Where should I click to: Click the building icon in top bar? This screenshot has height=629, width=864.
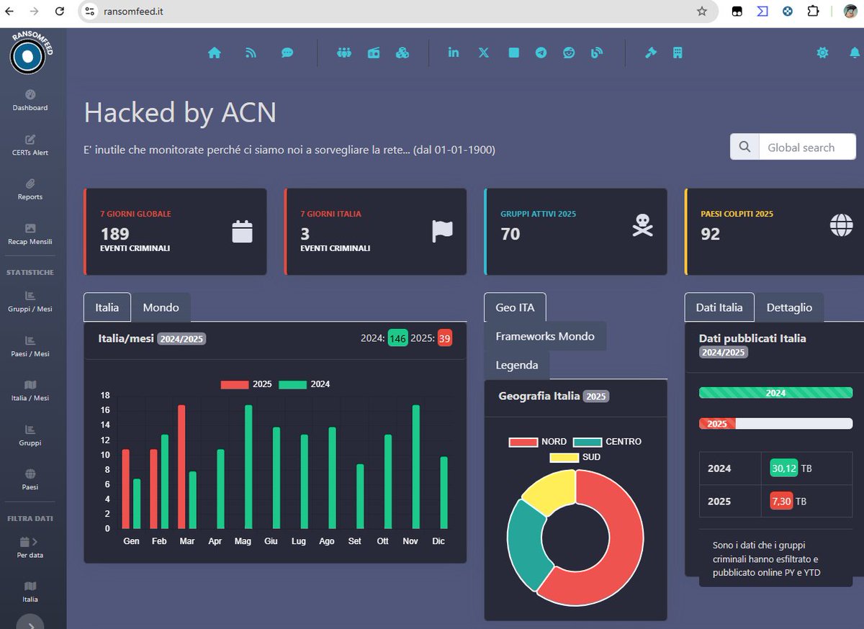click(678, 53)
